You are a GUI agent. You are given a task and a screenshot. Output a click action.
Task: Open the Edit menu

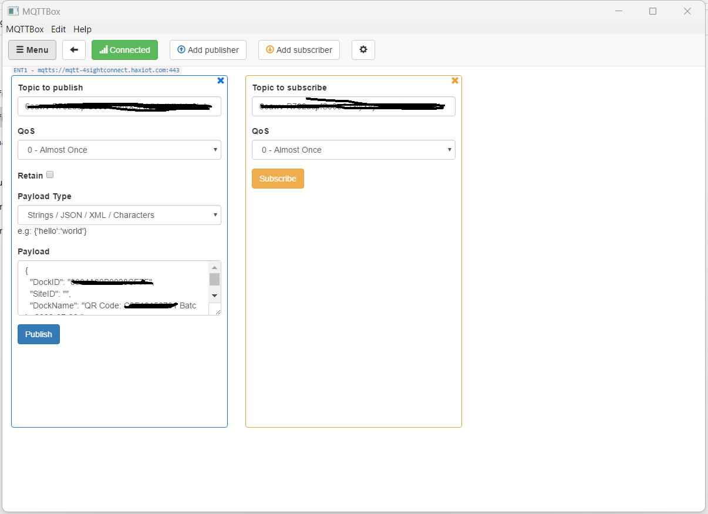58,29
